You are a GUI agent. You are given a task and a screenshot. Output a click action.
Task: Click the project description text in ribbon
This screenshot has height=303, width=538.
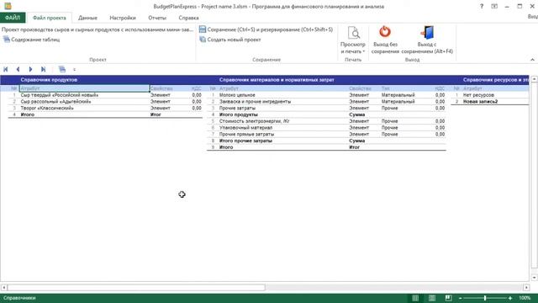tap(98, 29)
